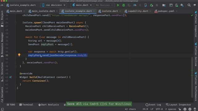Open the Resource Manager tool window
Viewport: 198px width, 111px height.
coord(2,45)
